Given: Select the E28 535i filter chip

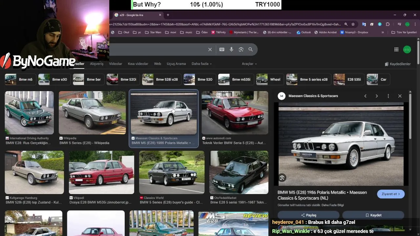Looking at the screenshot, I should [x=349, y=79].
